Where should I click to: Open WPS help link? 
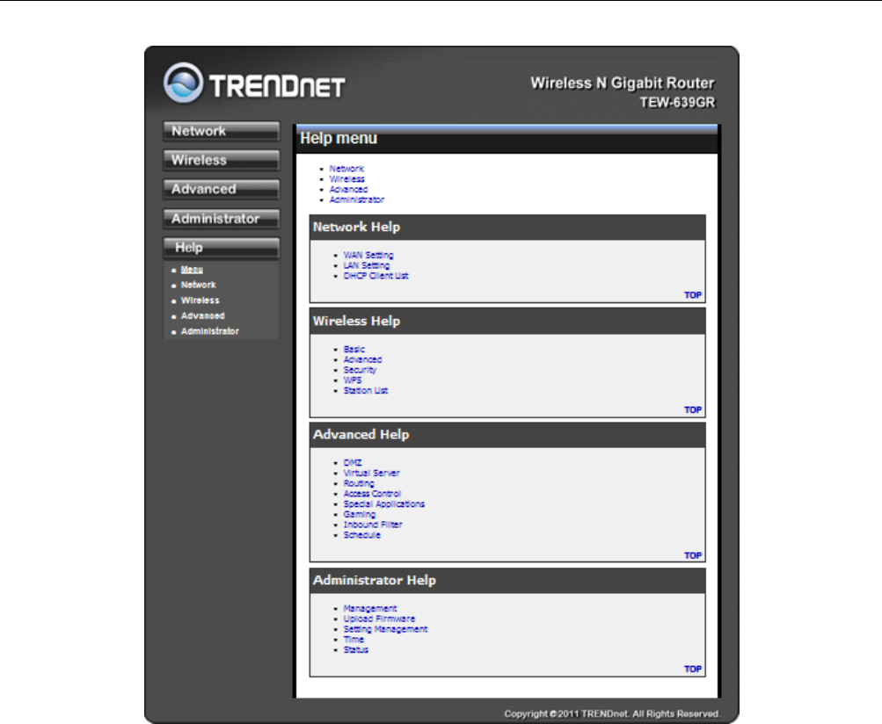(353, 380)
